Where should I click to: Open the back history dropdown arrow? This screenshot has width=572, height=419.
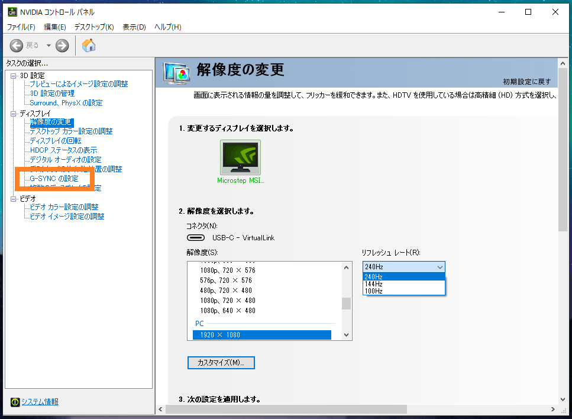49,46
